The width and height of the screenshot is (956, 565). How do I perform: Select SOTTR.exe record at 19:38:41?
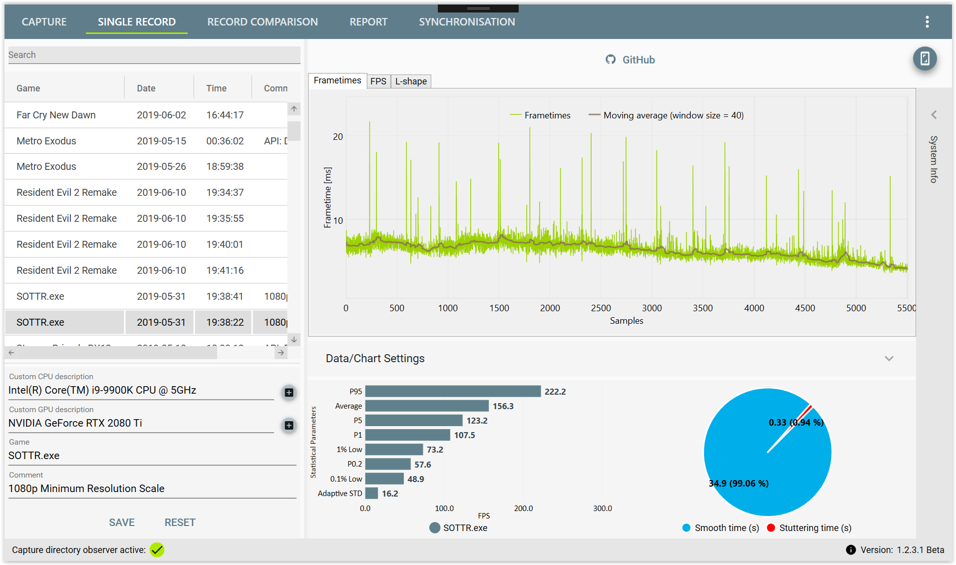(146, 296)
